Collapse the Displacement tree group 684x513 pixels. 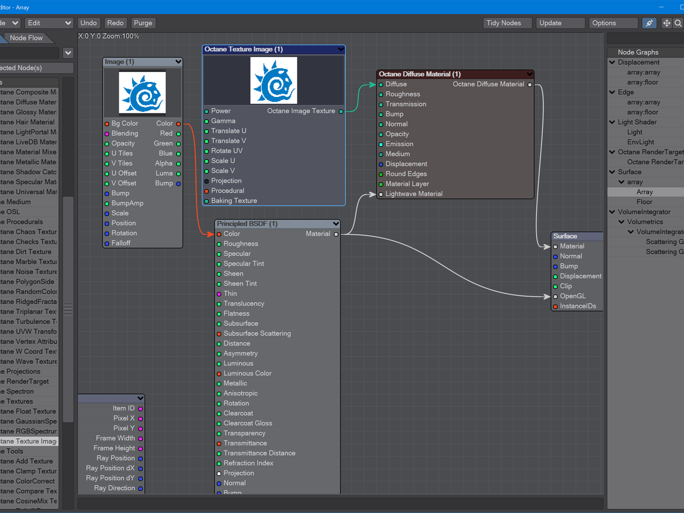tap(612, 62)
